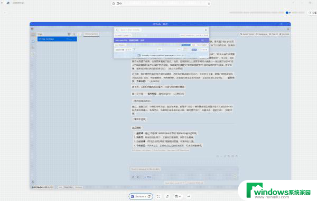This screenshot has width=317, height=201.
Task: Switch to Power User mode in status bar
Action: (x=68, y=187)
